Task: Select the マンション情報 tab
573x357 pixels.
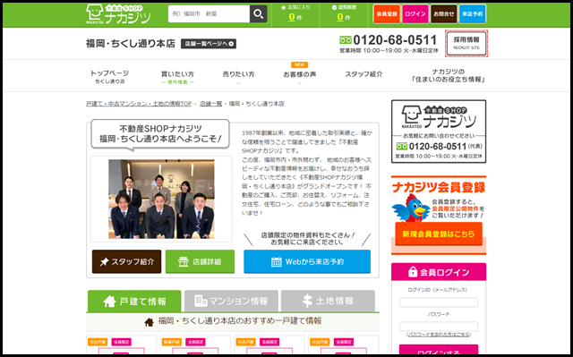Action: [x=231, y=302]
